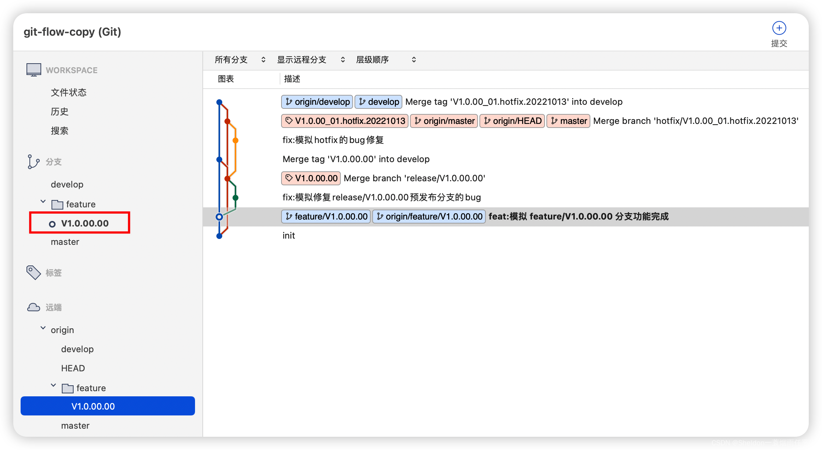Select the 所有分支 dropdown filter
The width and height of the screenshot is (822, 450).
[x=239, y=60]
